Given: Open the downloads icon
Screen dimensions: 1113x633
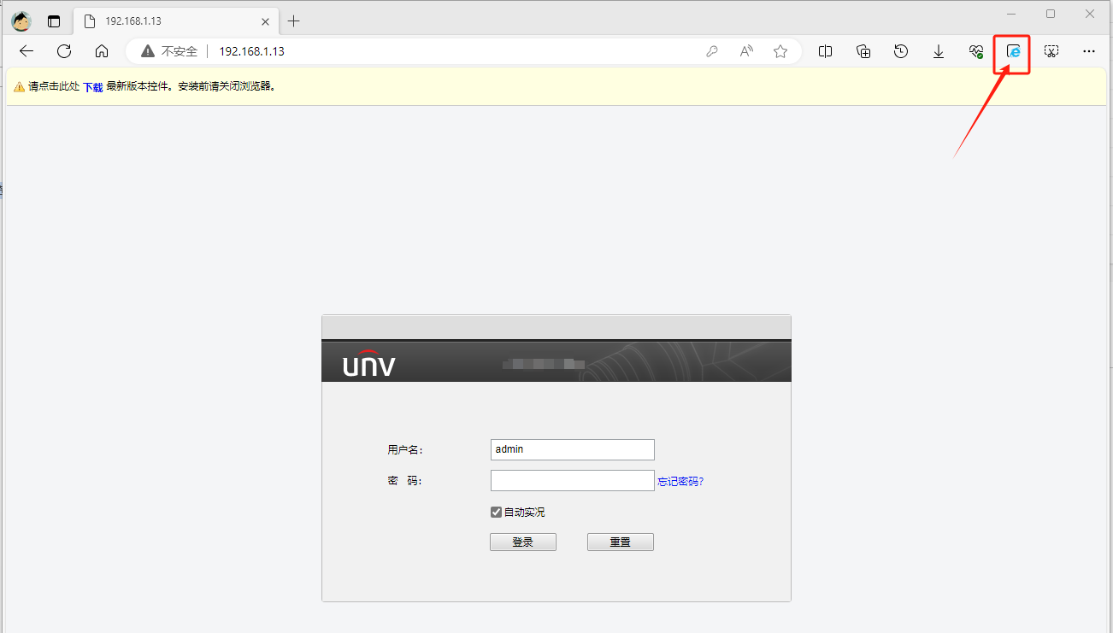Looking at the screenshot, I should pyautogui.click(x=939, y=51).
